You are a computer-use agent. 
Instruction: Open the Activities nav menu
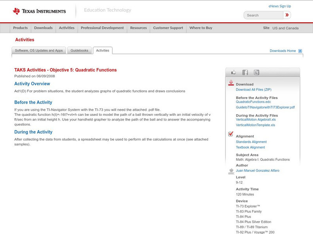click(x=67, y=28)
